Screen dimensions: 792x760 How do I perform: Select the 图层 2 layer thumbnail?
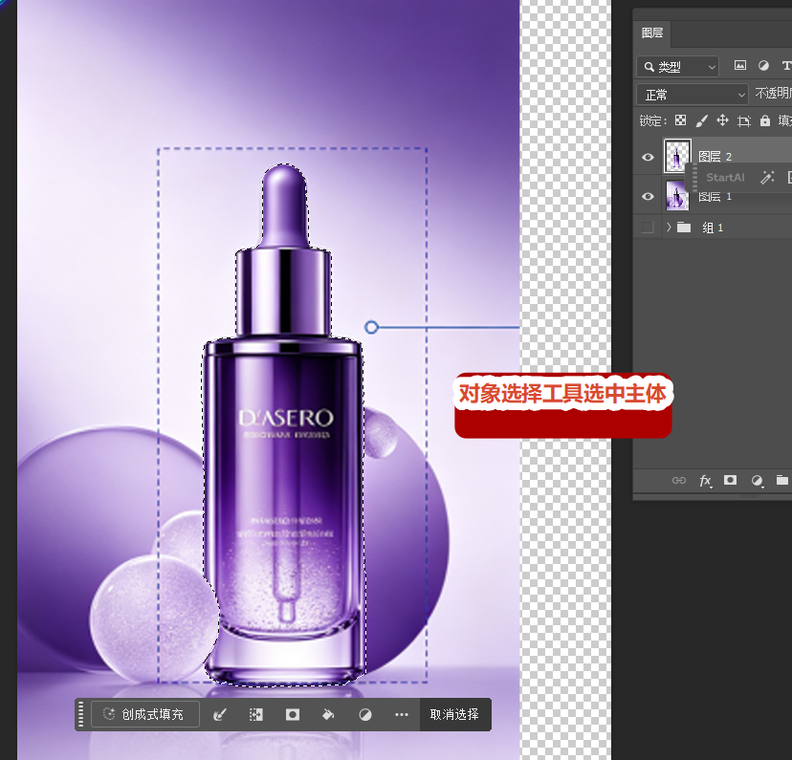pos(677,156)
